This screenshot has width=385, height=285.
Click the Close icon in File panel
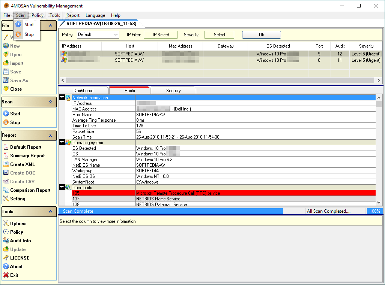tap(6, 89)
